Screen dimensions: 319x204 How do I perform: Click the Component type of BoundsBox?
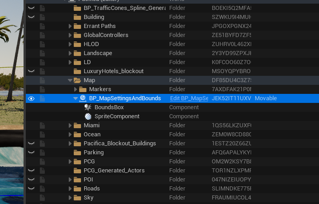[x=184, y=107]
